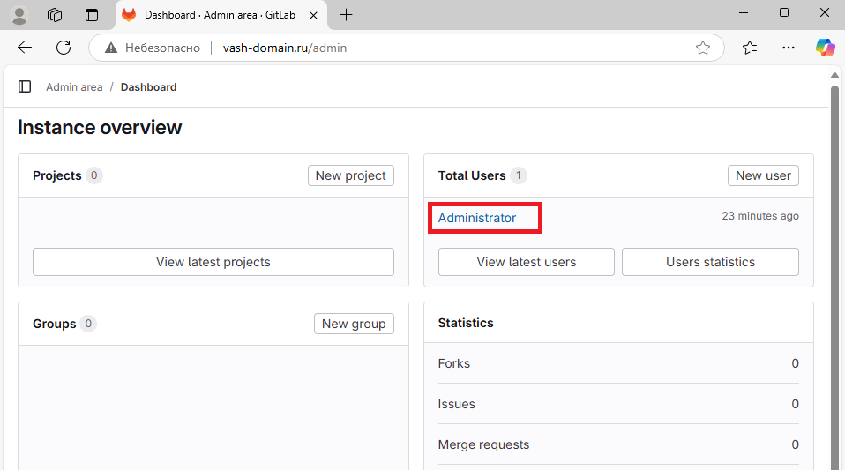Click the Merge requests statistics label

point(483,444)
